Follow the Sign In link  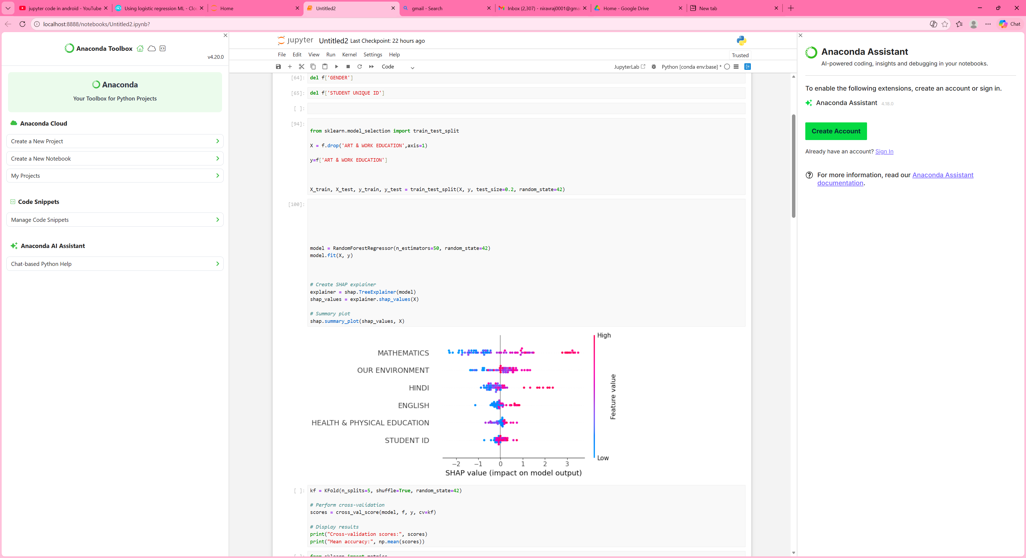884,151
